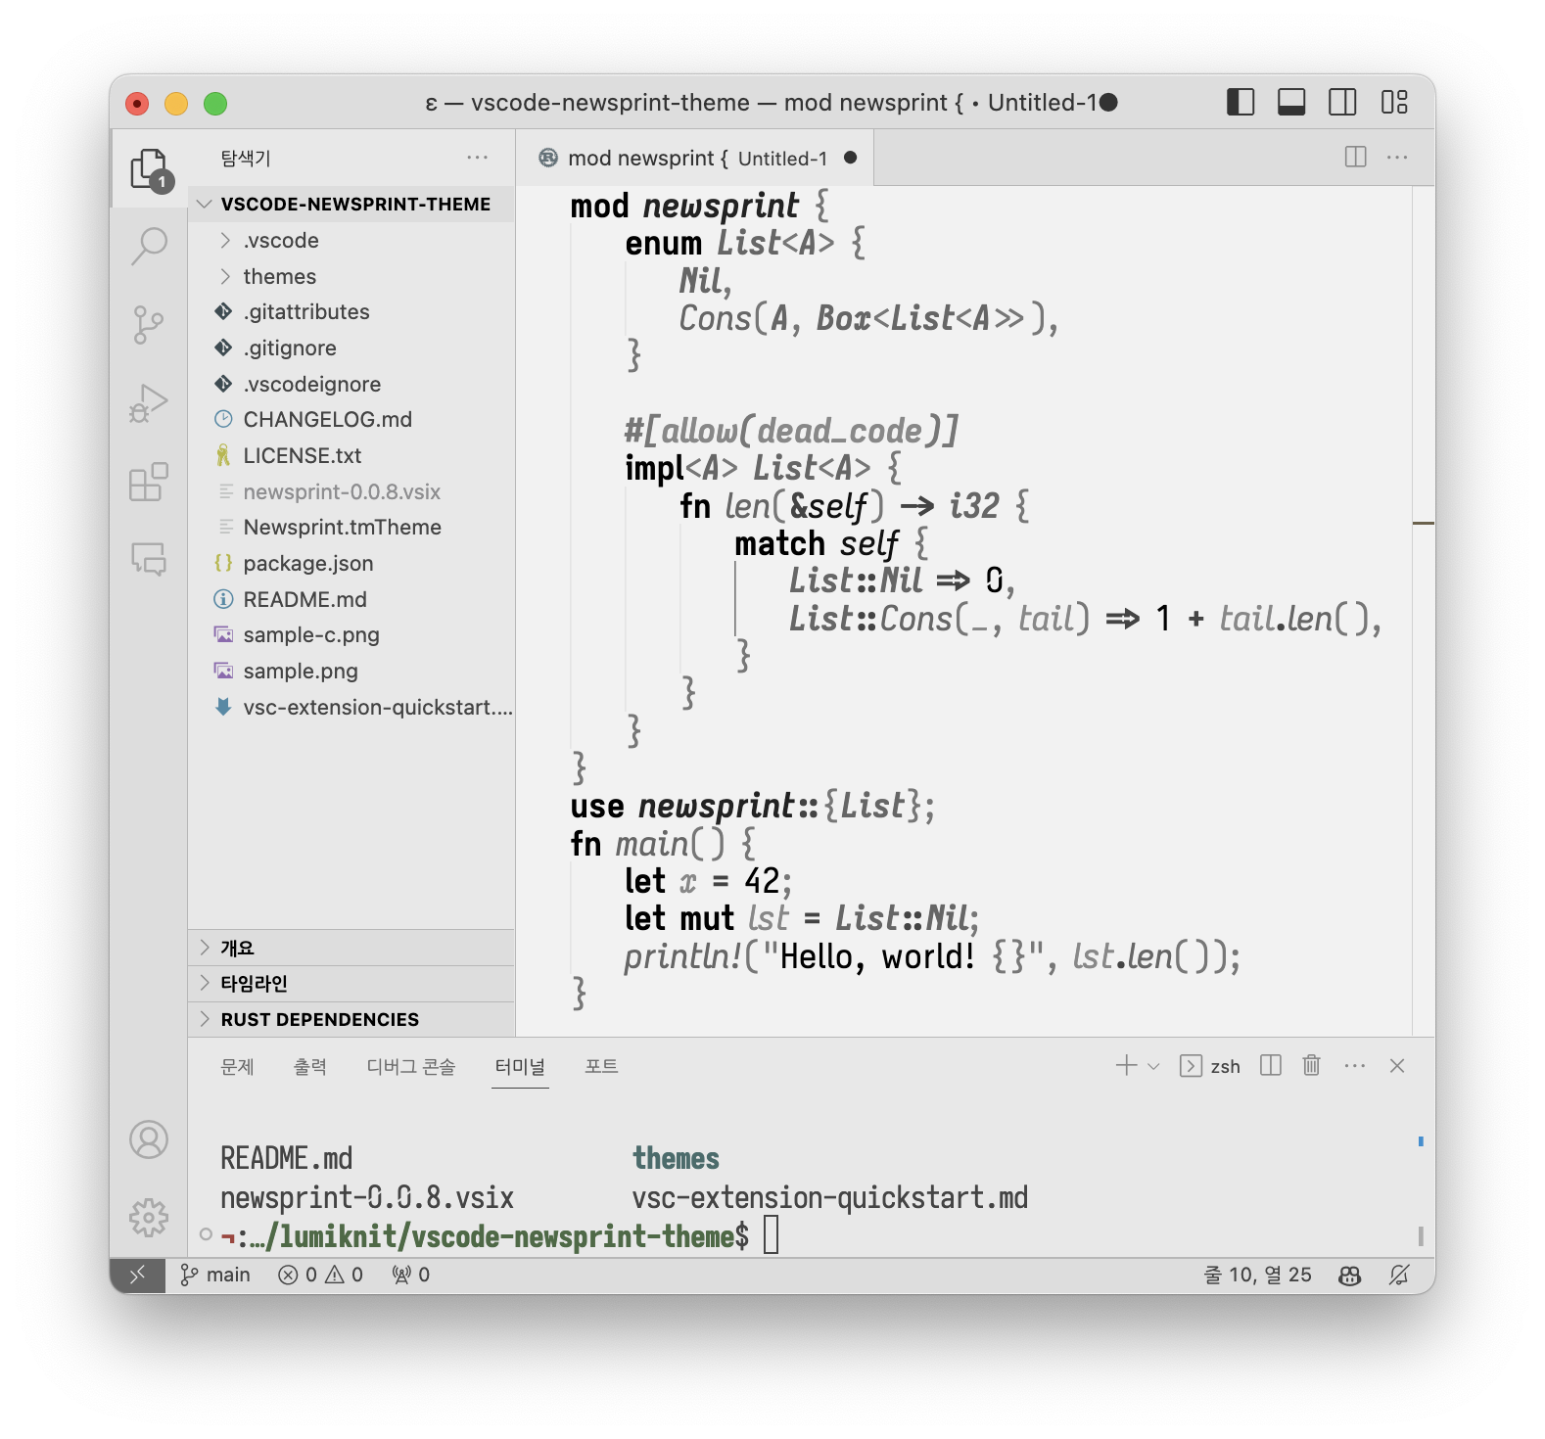
Task: Open Copilot status icon
Action: click(x=1350, y=1275)
